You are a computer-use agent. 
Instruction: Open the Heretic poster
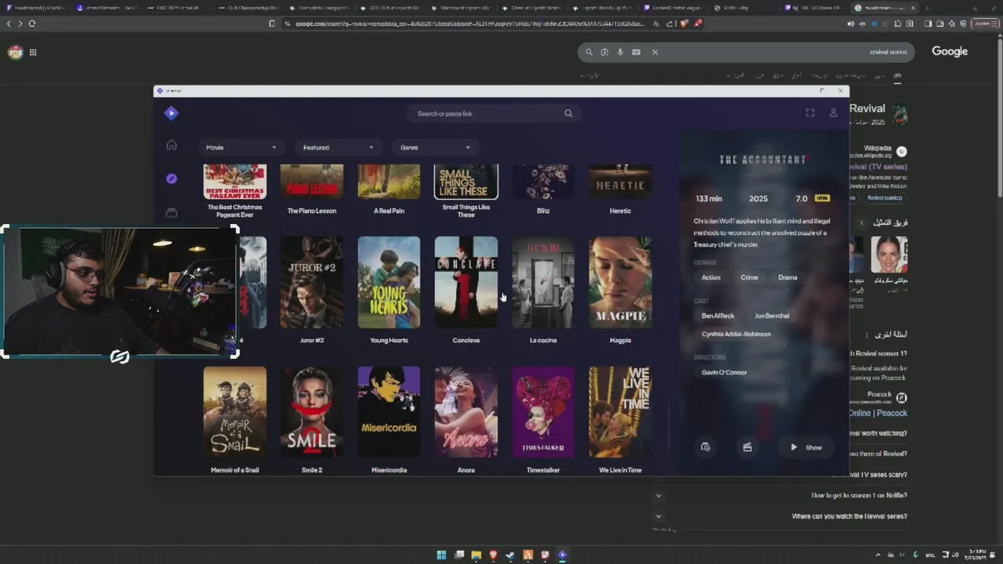click(620, 181)
